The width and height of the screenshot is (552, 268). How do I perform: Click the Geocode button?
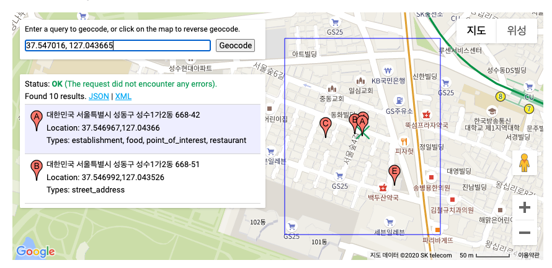point(235,46)
